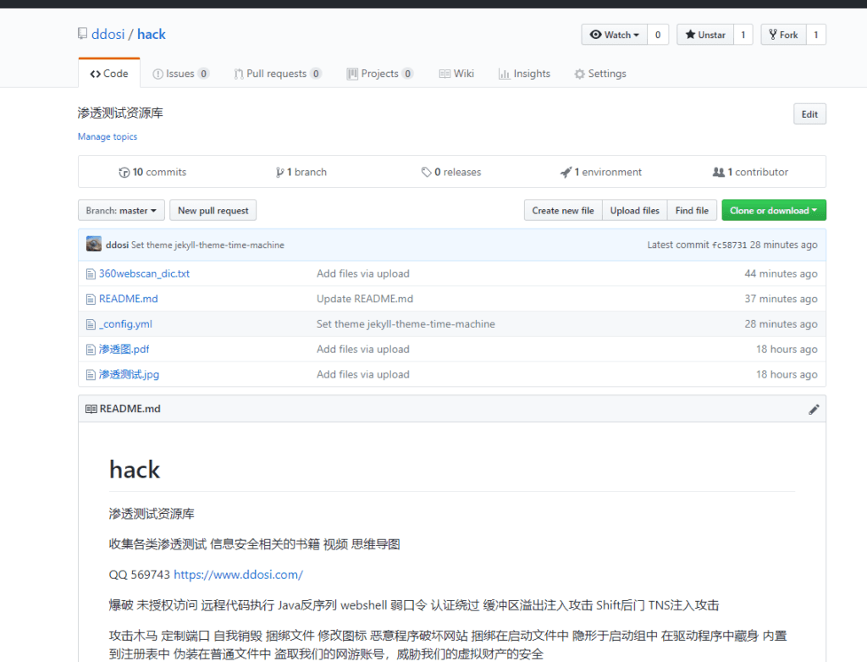This screenshot has width=867, height=662.
Task: Switch to the Code tab
Action: pos(109,74)
